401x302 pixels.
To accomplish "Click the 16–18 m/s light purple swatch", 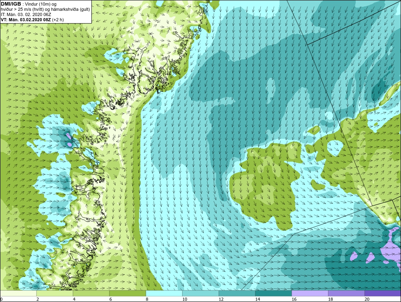I will tap(310, 293).
